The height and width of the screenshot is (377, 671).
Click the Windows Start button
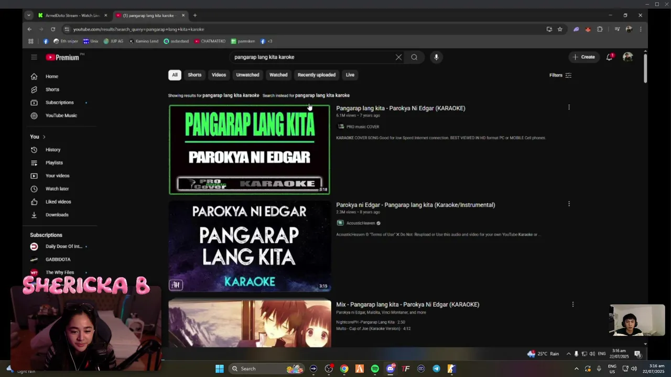coord(220,369)
